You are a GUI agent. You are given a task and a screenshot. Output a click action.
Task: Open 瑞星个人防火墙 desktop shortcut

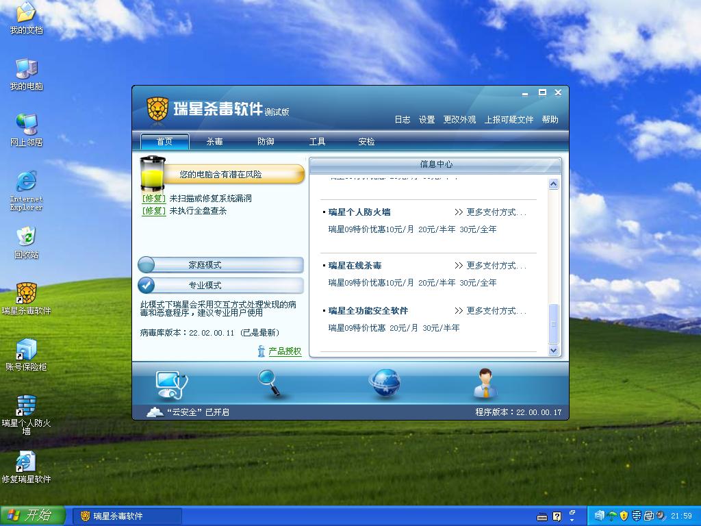coord(27,415)
